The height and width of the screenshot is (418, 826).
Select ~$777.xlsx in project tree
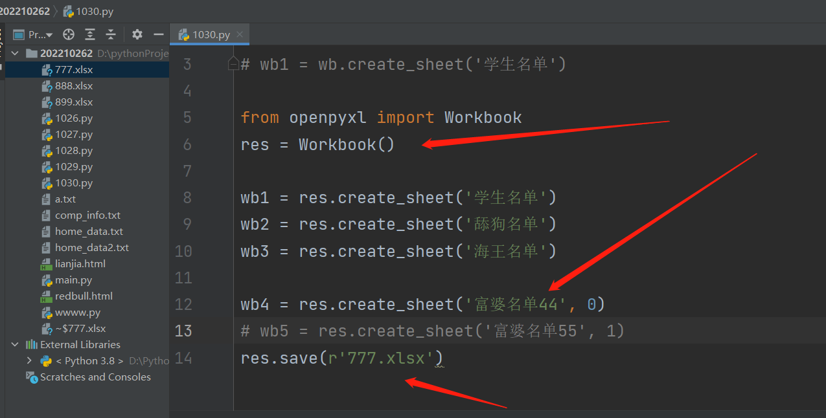pos(80,329)
